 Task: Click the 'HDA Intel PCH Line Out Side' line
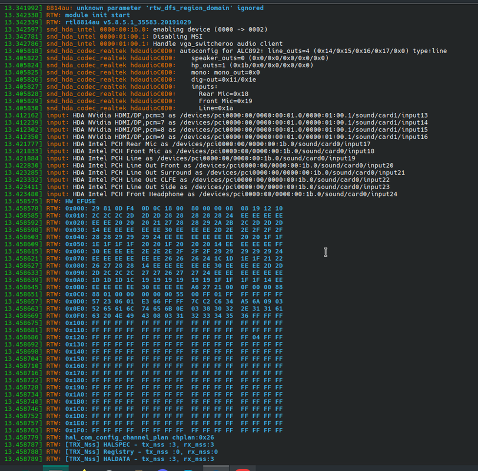point(197,187)
